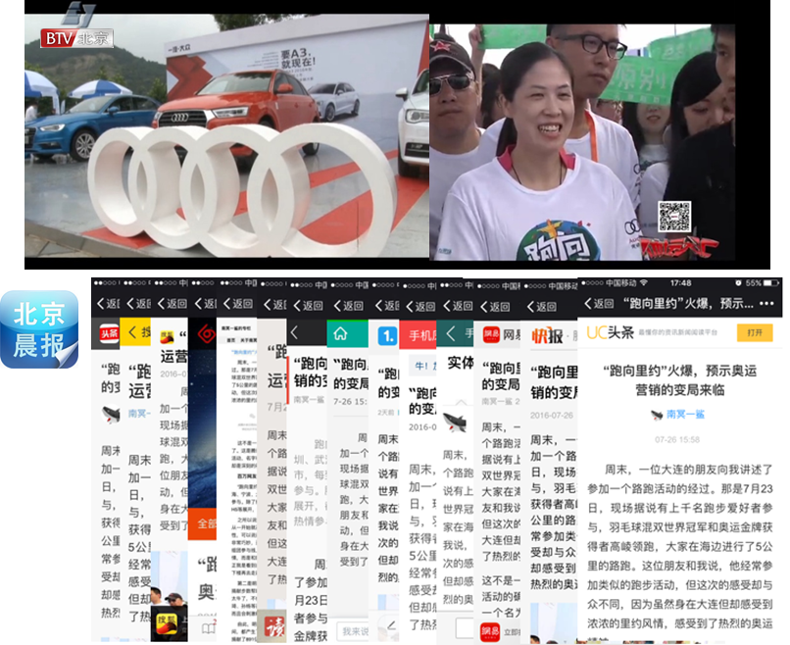Tap the back chevron on the yellow header
The image size is (790, 645).
tap(132, 331)
